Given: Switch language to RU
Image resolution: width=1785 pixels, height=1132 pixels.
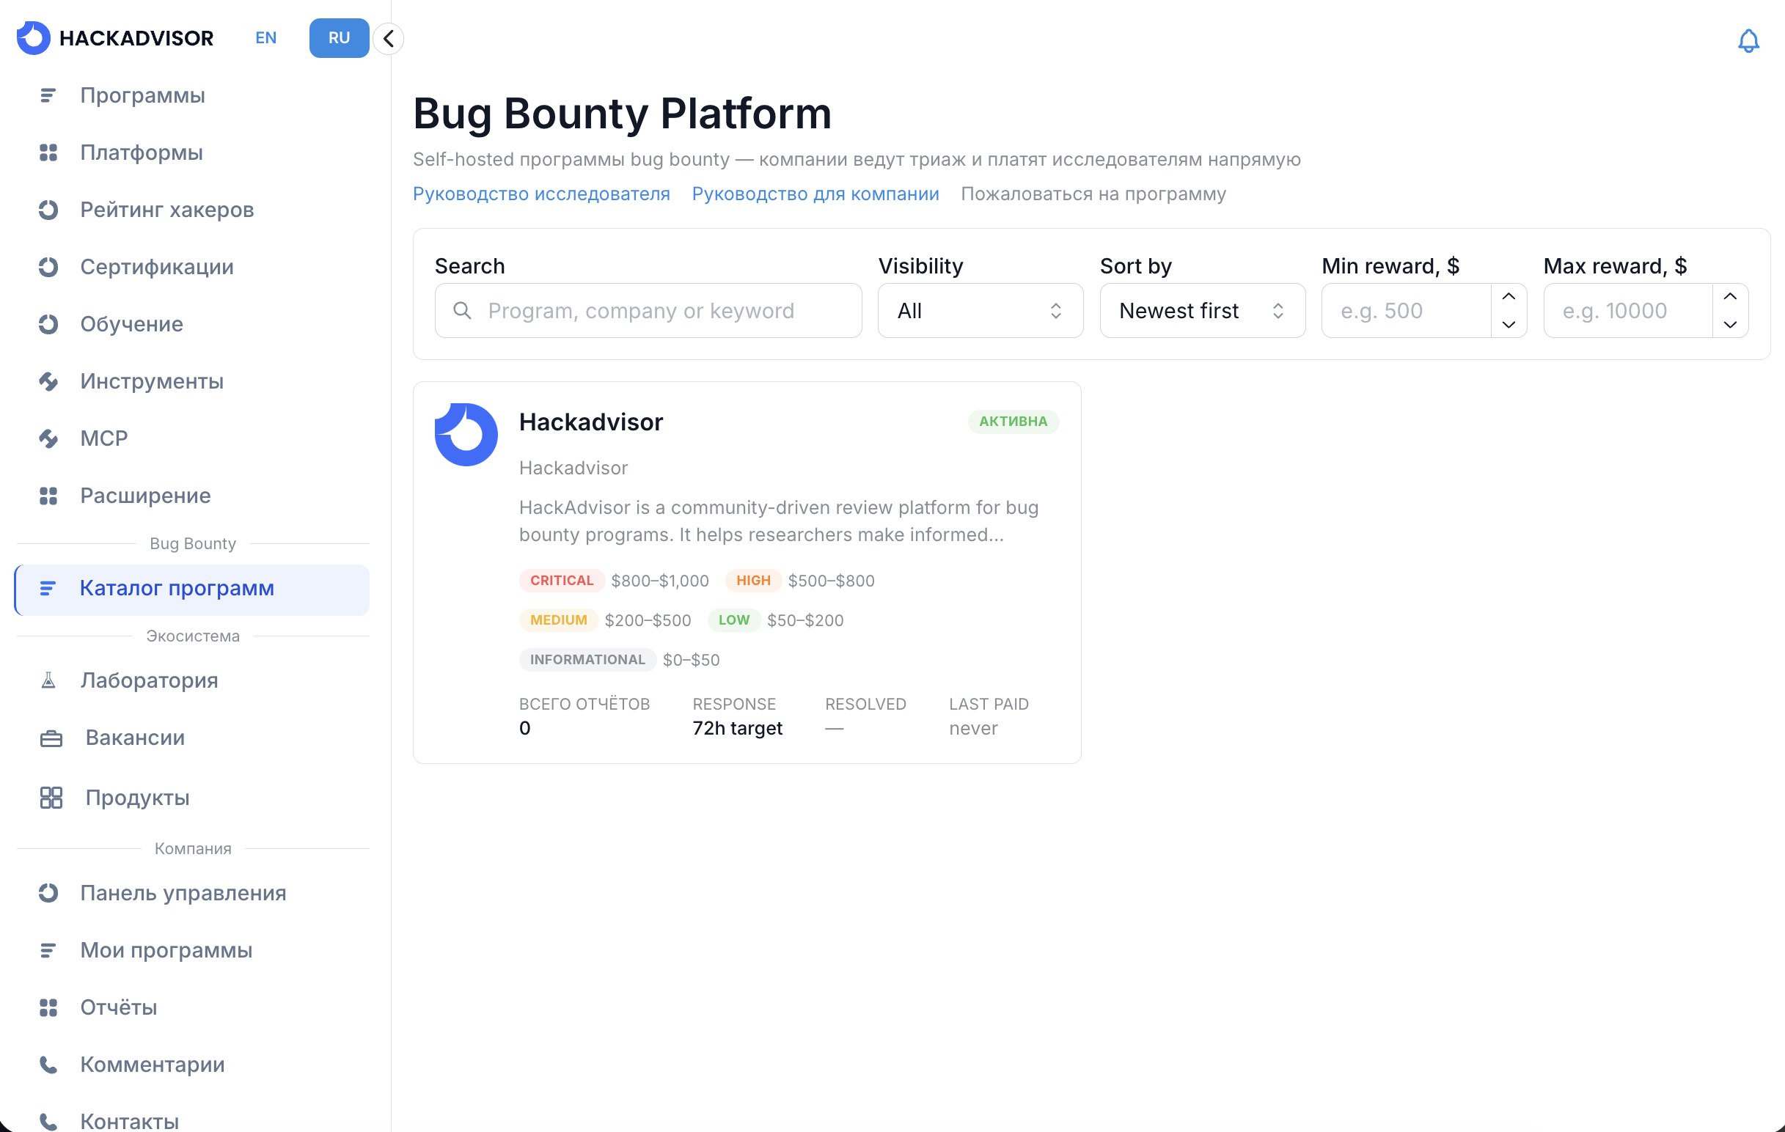Looking at the screenshot, I should coord(340,38).
